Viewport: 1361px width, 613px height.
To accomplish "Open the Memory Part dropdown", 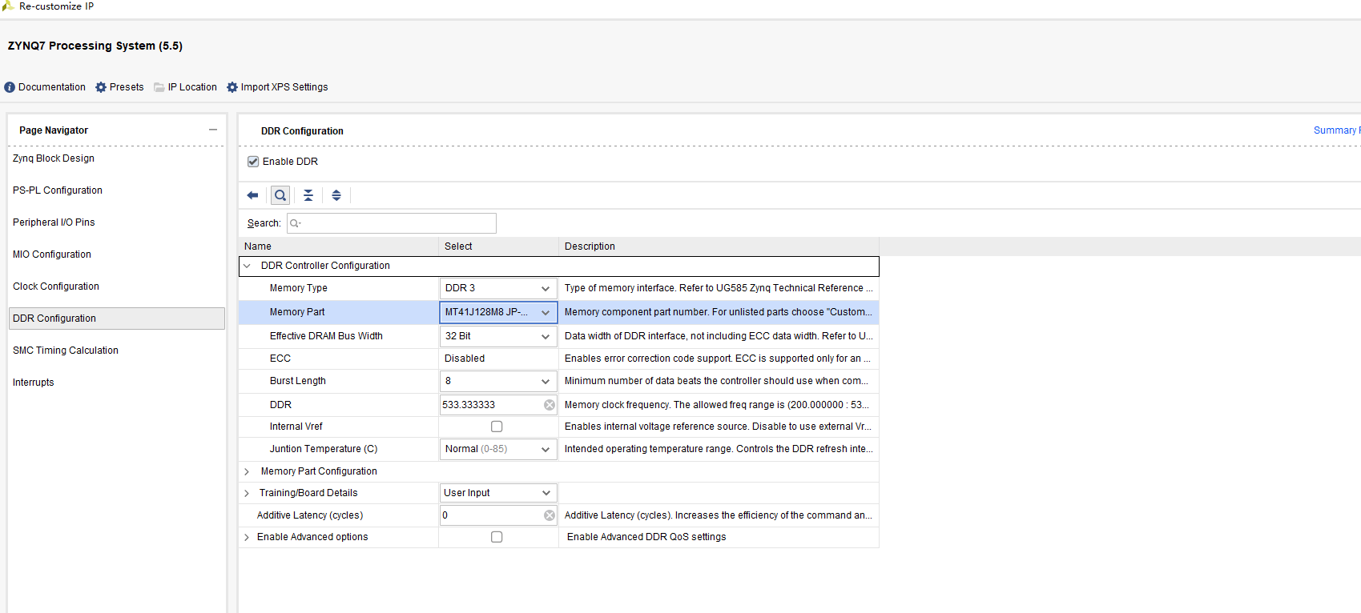I will click(498, 312).
